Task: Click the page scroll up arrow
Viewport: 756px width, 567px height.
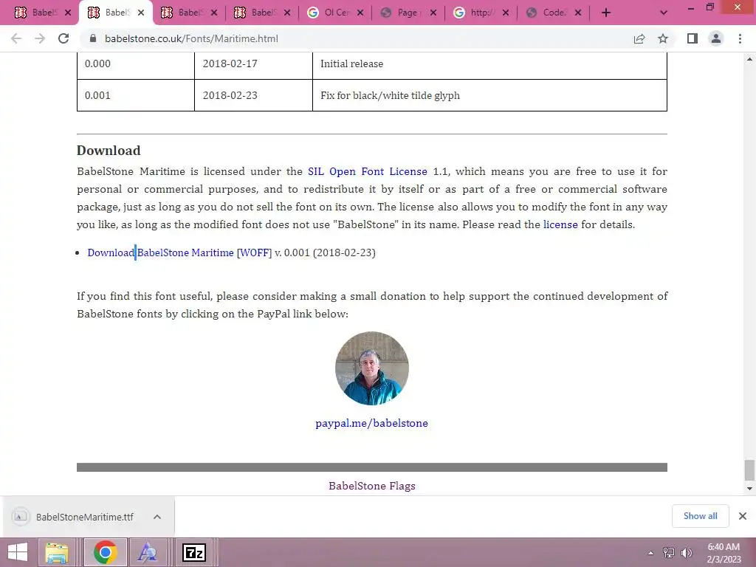Action: point(750,59)
